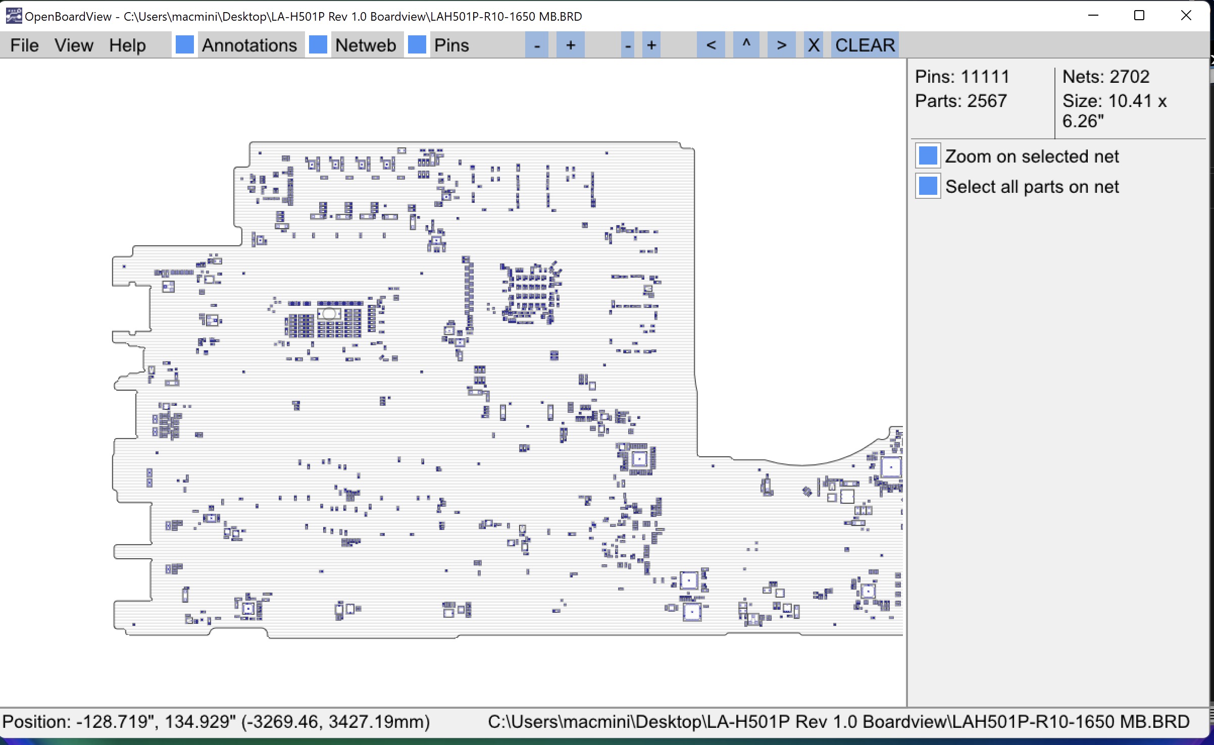Maximize the OpenBoardView window
The height and width of the screenshot is (745, 1214).
click(1139, 16)
